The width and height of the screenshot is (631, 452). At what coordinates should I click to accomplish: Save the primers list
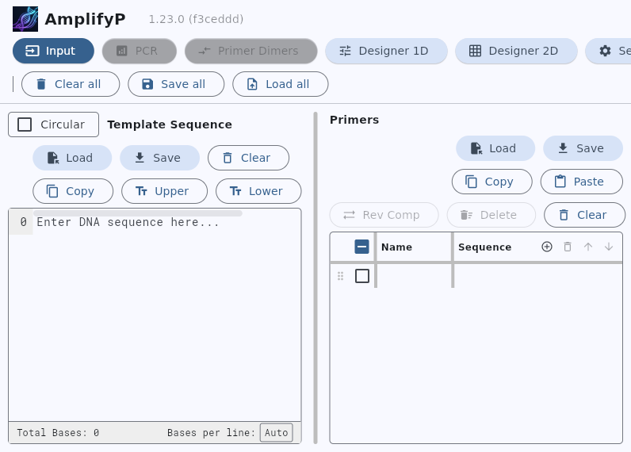[583, 148]
